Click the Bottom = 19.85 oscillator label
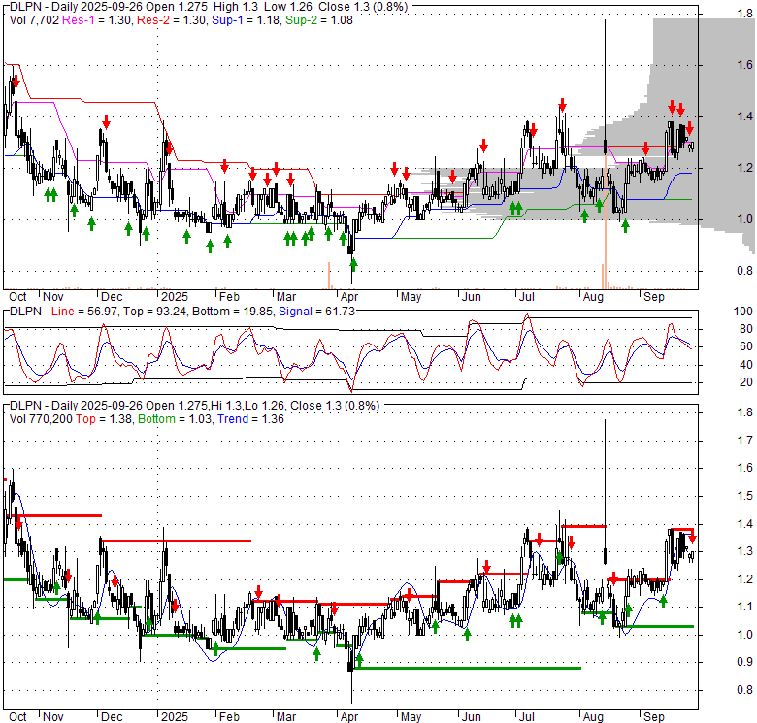Viewport: 757px width, 723px height. pyautogui.click(x=232, y=312)
